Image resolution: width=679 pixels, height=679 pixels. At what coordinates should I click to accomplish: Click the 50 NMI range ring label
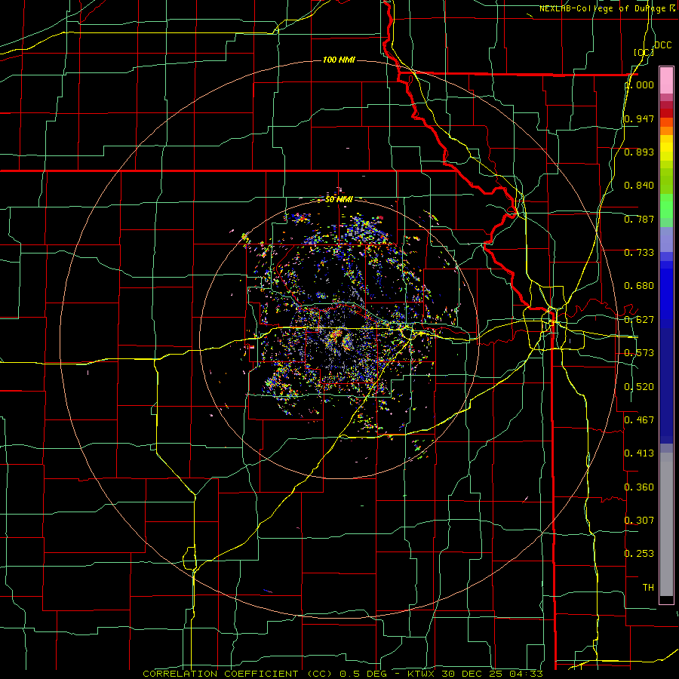tap(339, 199)
